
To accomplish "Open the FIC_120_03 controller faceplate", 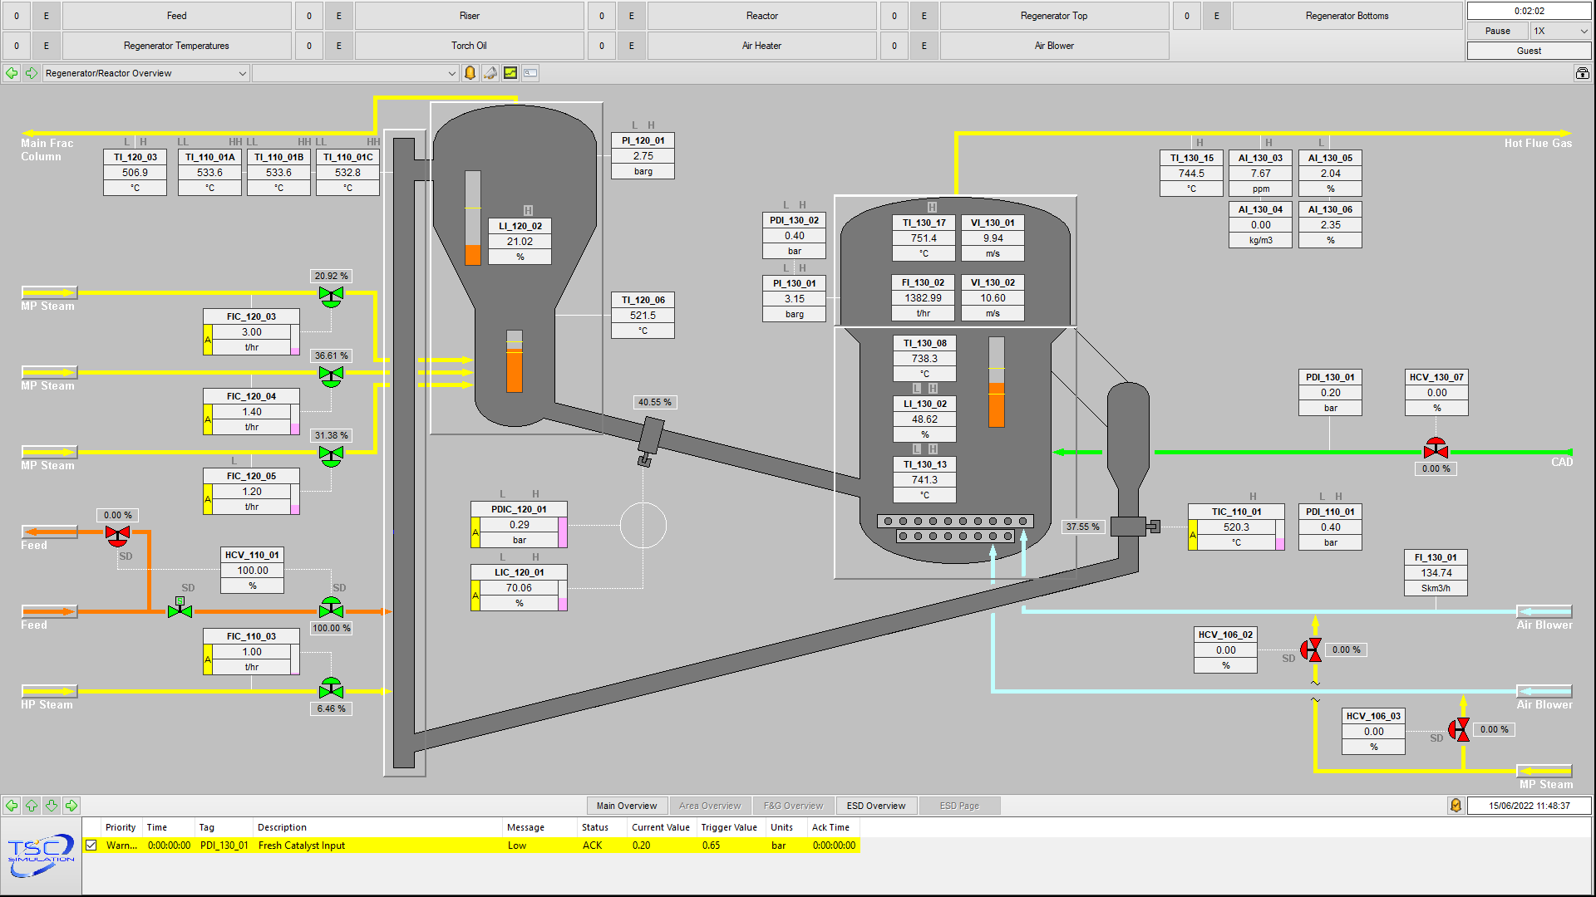I will [252, 332].
